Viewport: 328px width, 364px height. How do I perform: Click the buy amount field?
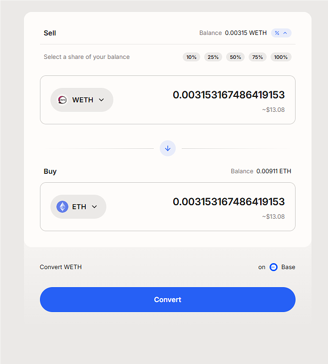tap(228, 202)
